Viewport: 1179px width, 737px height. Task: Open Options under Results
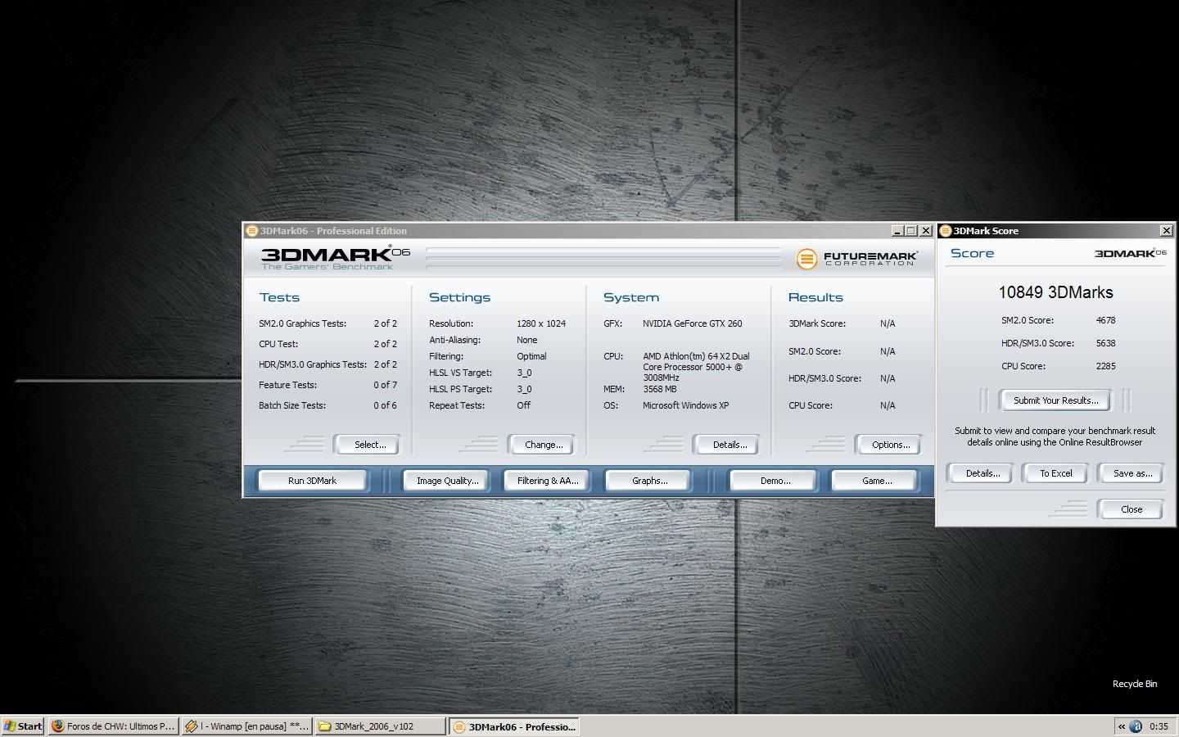coord(890,445)
